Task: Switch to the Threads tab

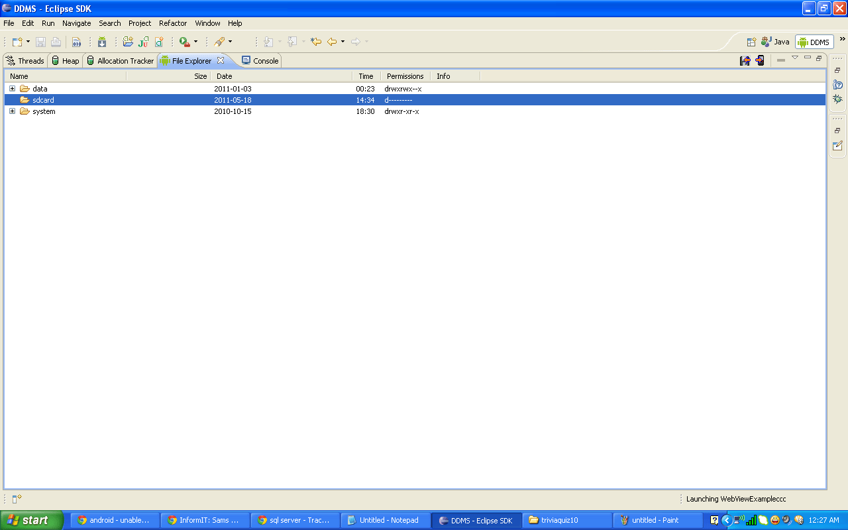Action: pyautogui.click(x=25, y=61)
